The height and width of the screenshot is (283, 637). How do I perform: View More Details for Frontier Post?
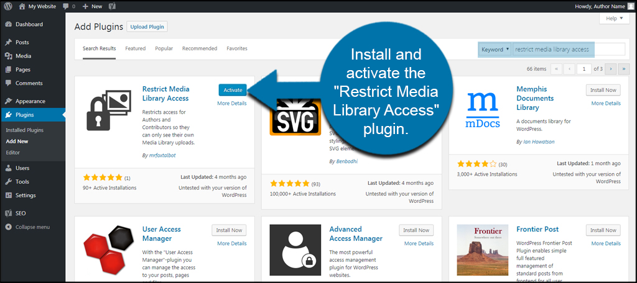(606, 243)
